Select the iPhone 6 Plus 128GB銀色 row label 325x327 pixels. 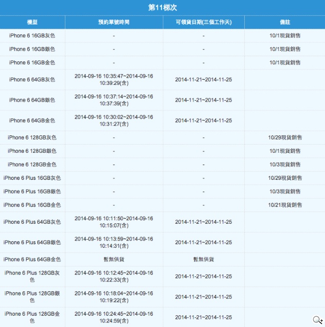[x=32, y=297]
